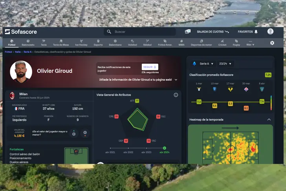Select abr 2021 timeline point
The image size is (286, 191).
[x=110, y=148]
